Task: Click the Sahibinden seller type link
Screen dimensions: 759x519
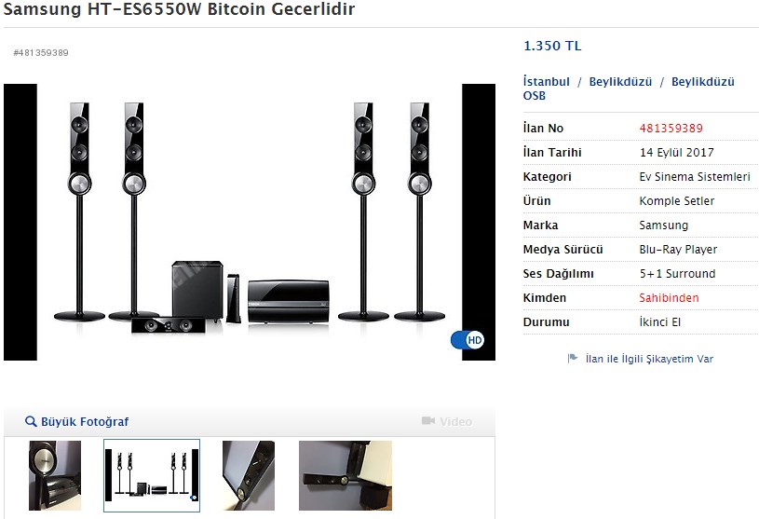Action: [x=669, y=298]
